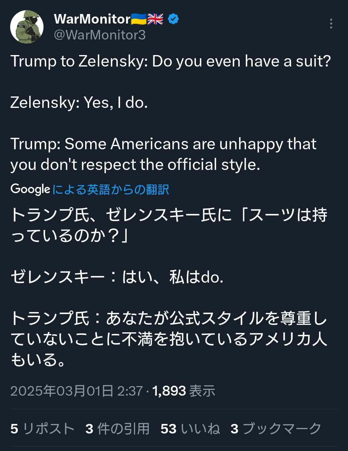Tap the blue verified badge
Viewport: 348px width, 451px height.
coord(173,19)
